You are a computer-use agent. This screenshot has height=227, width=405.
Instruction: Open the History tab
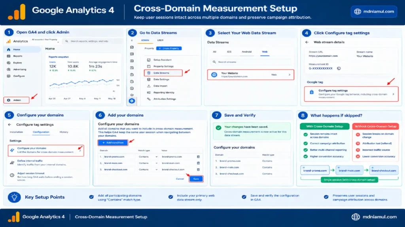point(64,132)
